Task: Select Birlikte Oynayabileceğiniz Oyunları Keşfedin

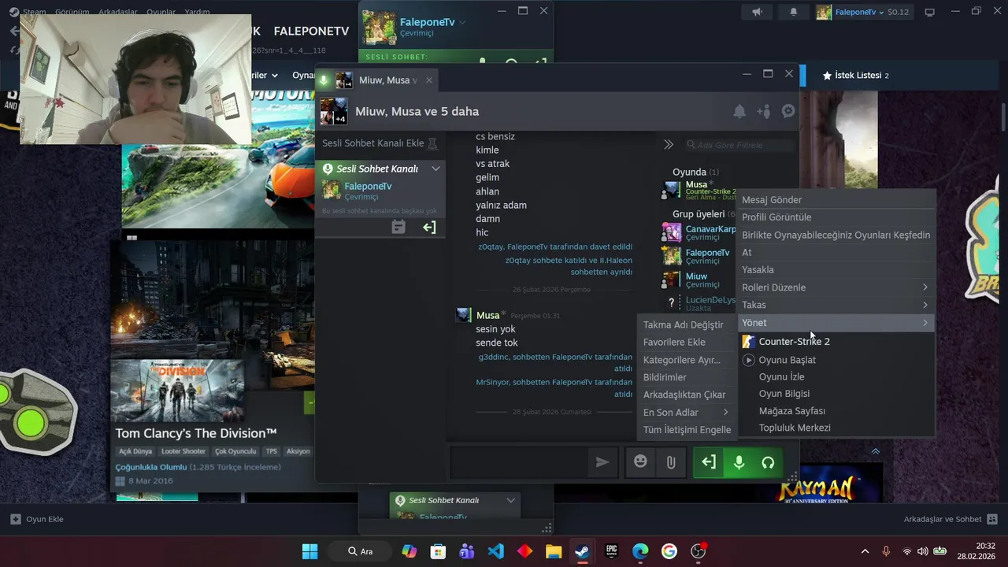Action: (x=836, y=235)
